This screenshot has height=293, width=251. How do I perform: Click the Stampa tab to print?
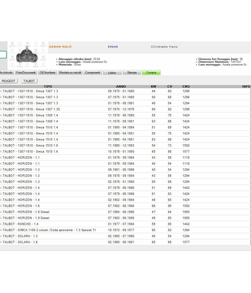point(132,73)
